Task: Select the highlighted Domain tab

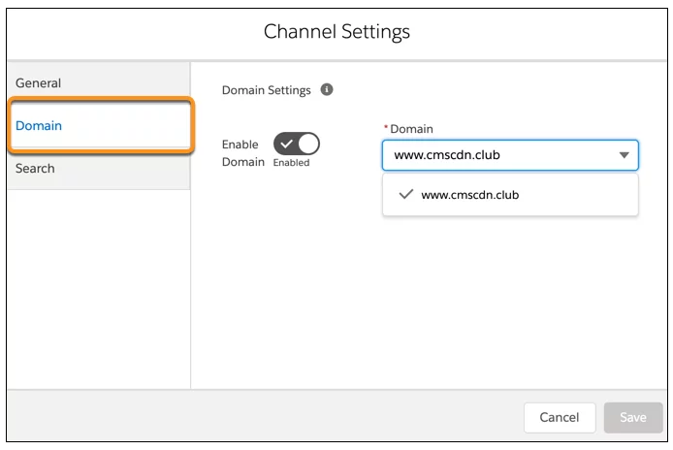Action: click(x=101, y=126)
